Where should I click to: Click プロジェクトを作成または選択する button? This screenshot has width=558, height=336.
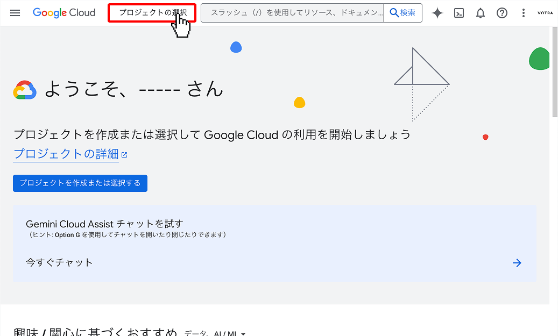80,183
